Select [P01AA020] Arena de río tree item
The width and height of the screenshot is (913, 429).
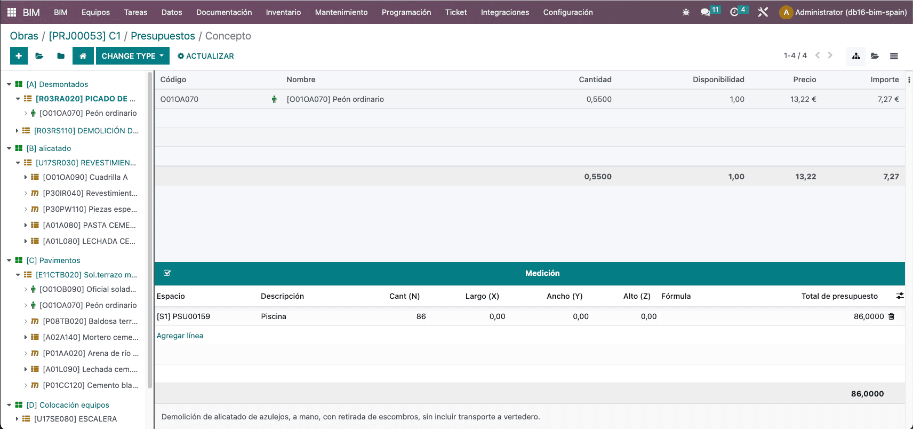(91, 353)
